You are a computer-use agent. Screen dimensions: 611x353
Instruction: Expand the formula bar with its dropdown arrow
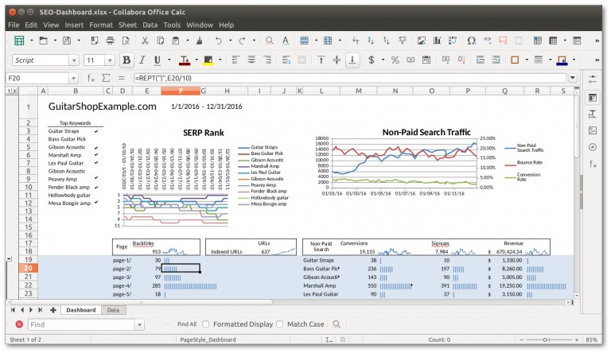[573, 78]
